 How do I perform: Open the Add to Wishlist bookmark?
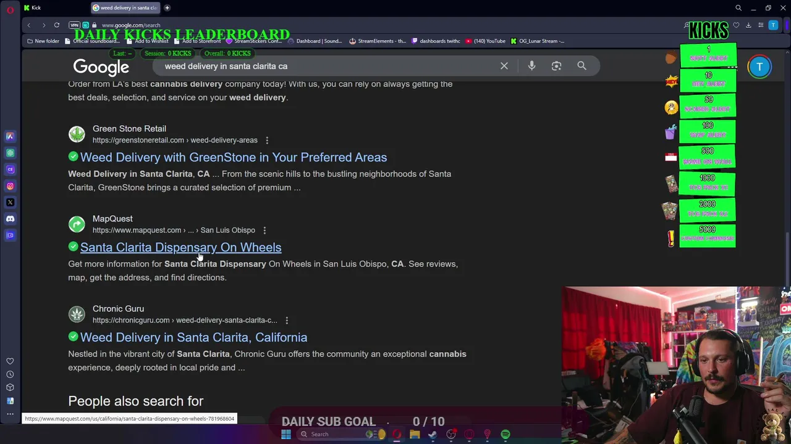(x=147, y=41)
